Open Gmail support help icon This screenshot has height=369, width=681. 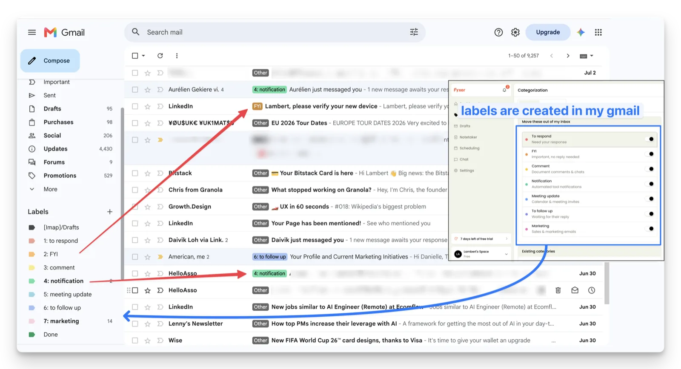(498, 32)
